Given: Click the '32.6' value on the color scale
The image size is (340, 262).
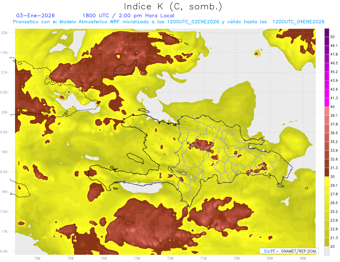Looking at the screenshot, I should 334,159.
